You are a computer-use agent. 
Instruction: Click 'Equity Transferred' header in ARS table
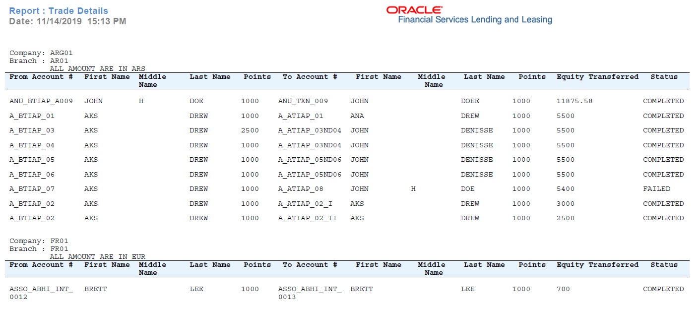597,77
